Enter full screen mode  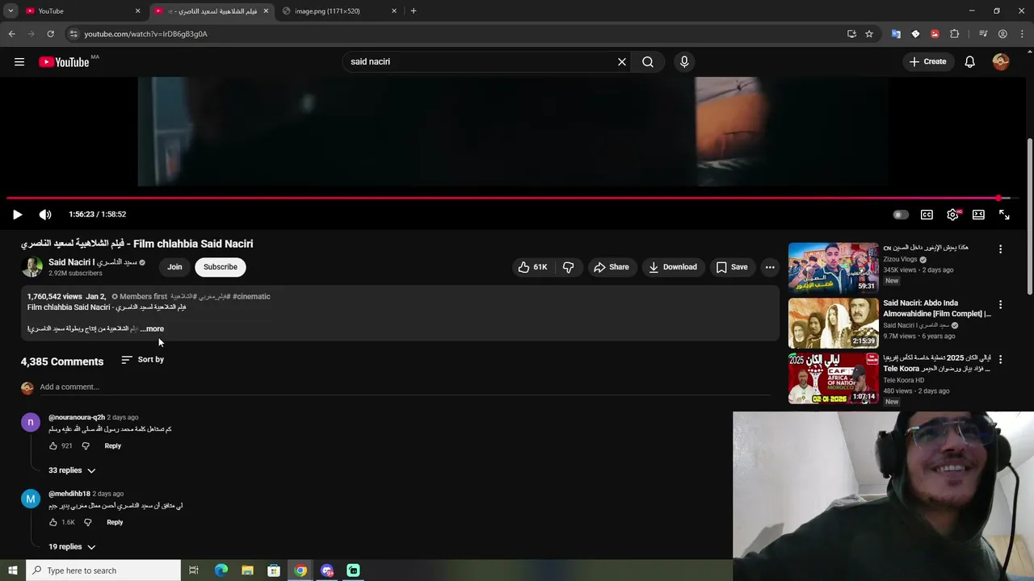click(1004, 215)
